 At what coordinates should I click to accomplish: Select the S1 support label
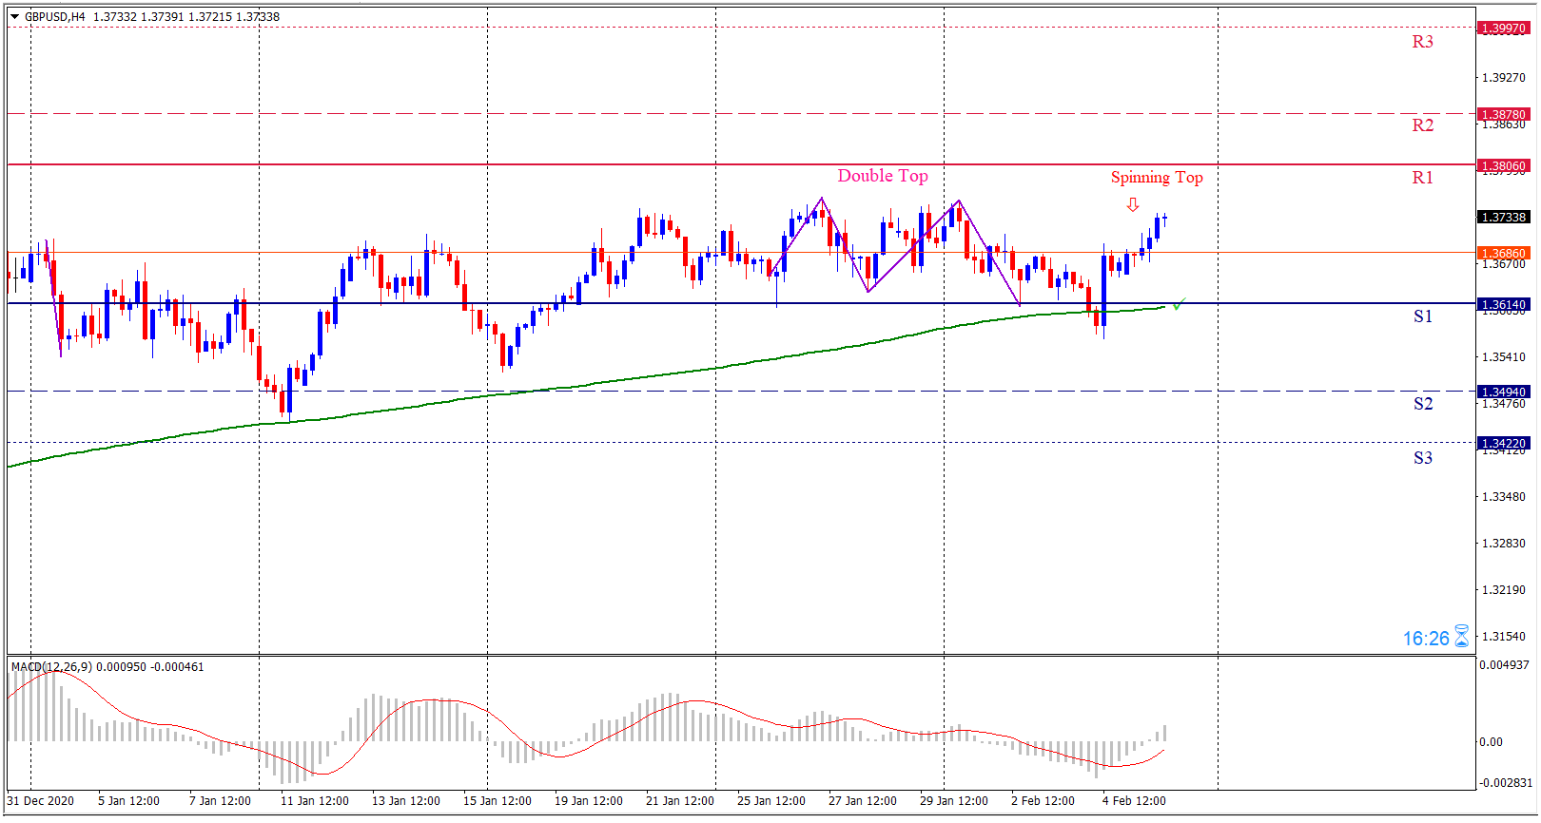tap(1422, 316)
